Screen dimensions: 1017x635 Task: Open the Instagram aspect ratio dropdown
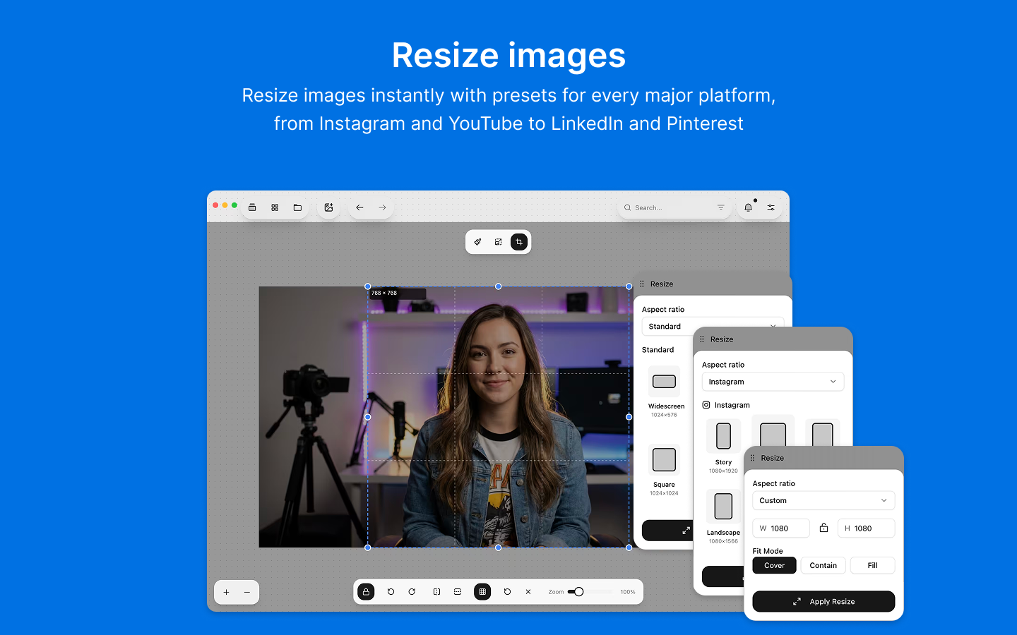point(773,382)
